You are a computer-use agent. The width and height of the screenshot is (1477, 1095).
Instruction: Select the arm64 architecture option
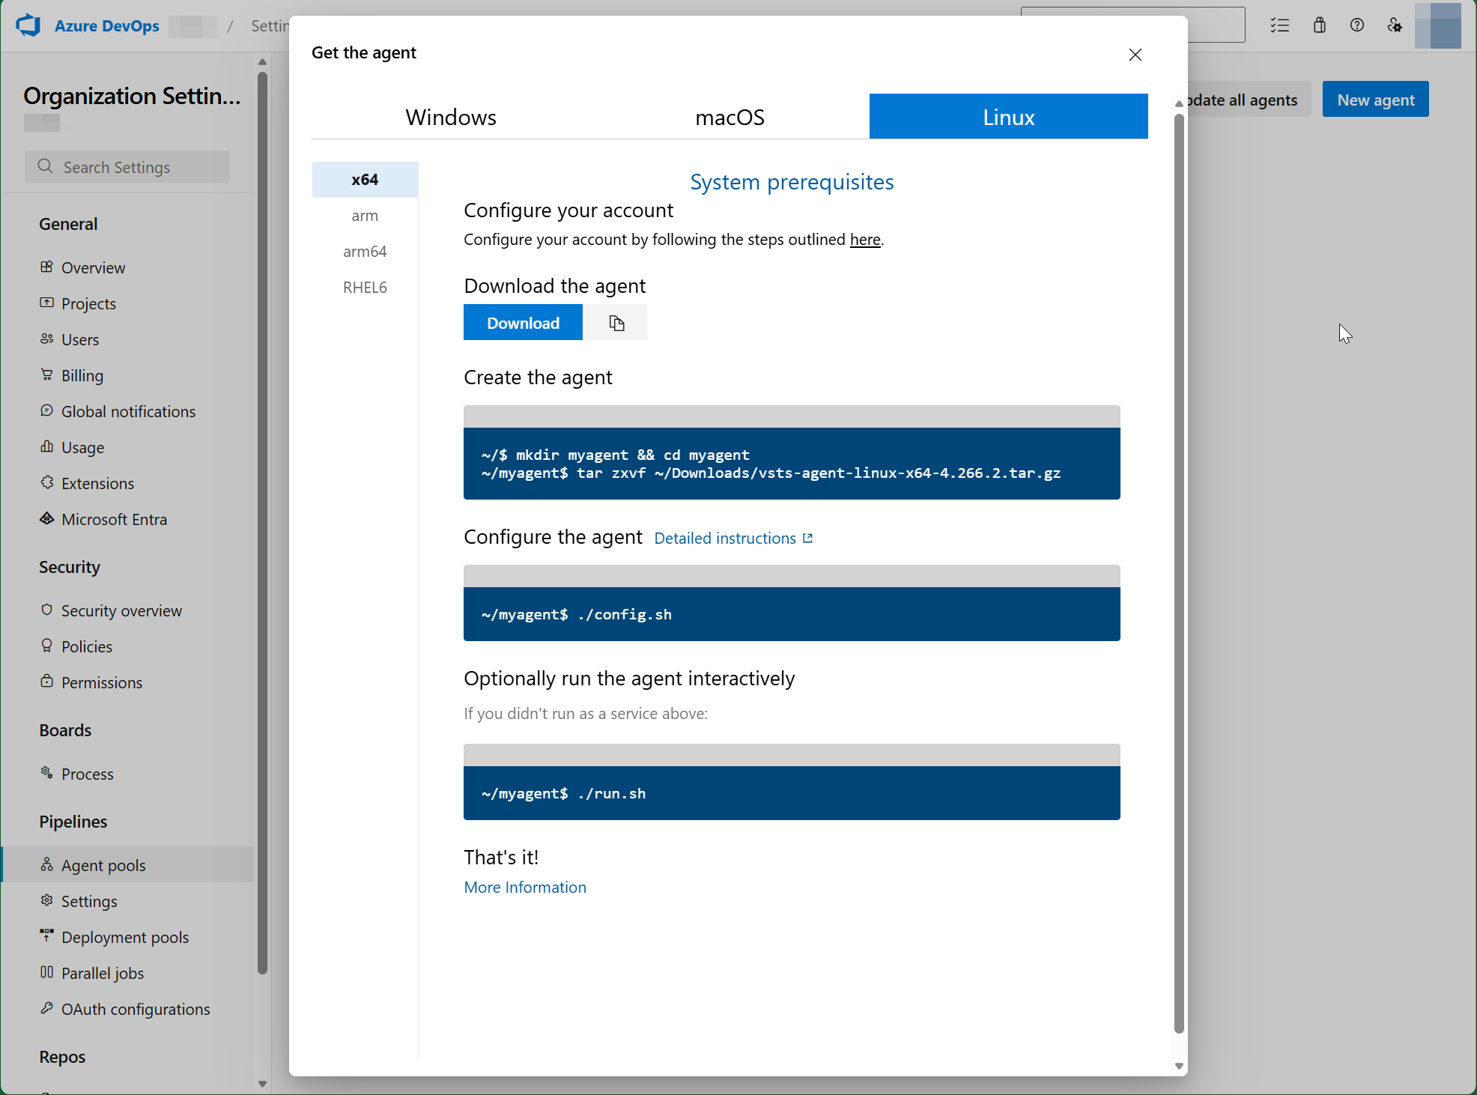pos(365,252)
